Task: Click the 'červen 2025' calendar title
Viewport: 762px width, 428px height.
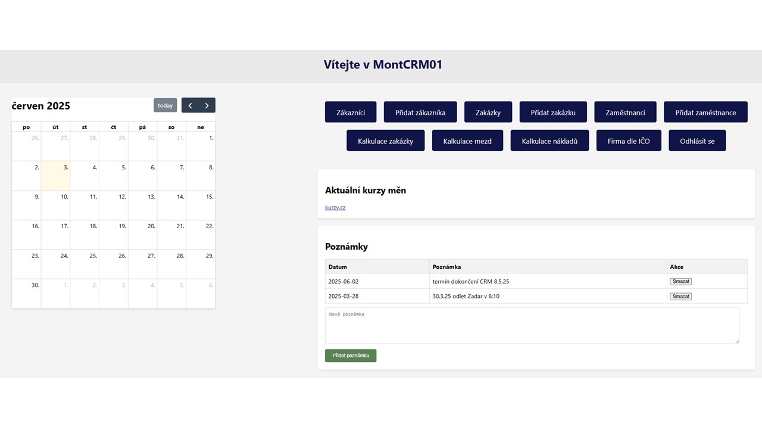Action: tap(41, 106)
